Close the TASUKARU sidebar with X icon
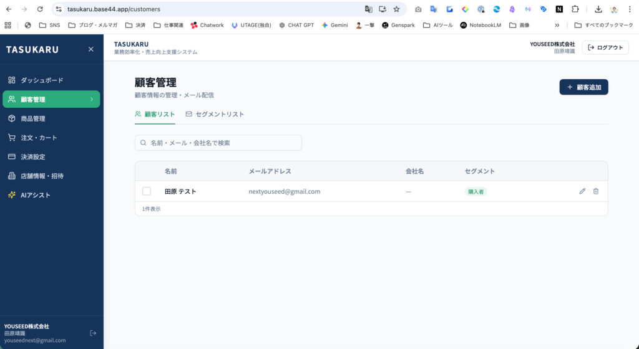 tap(91, 49)
